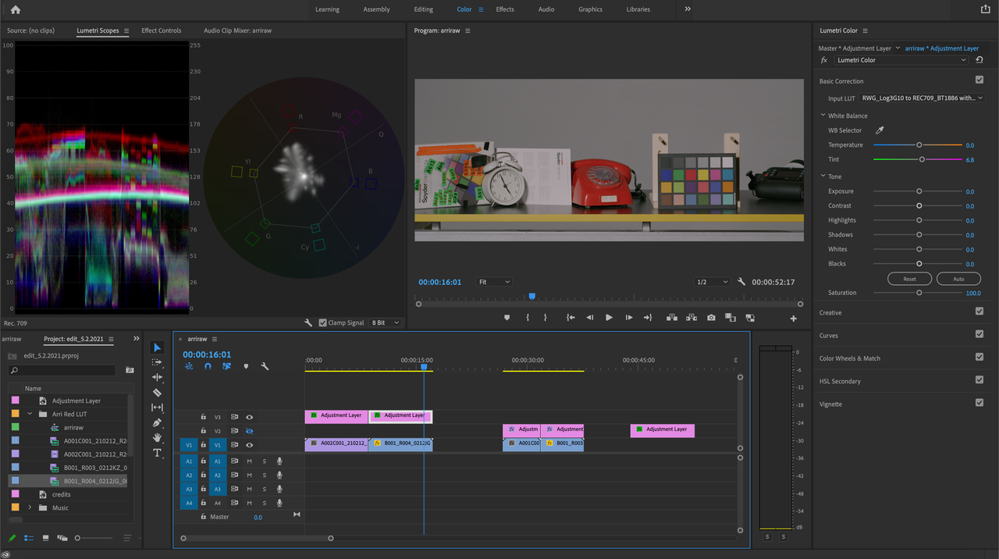Screen dimensions: 999x559
Task: Click the share export icon top right
Action: coord(985,9)
